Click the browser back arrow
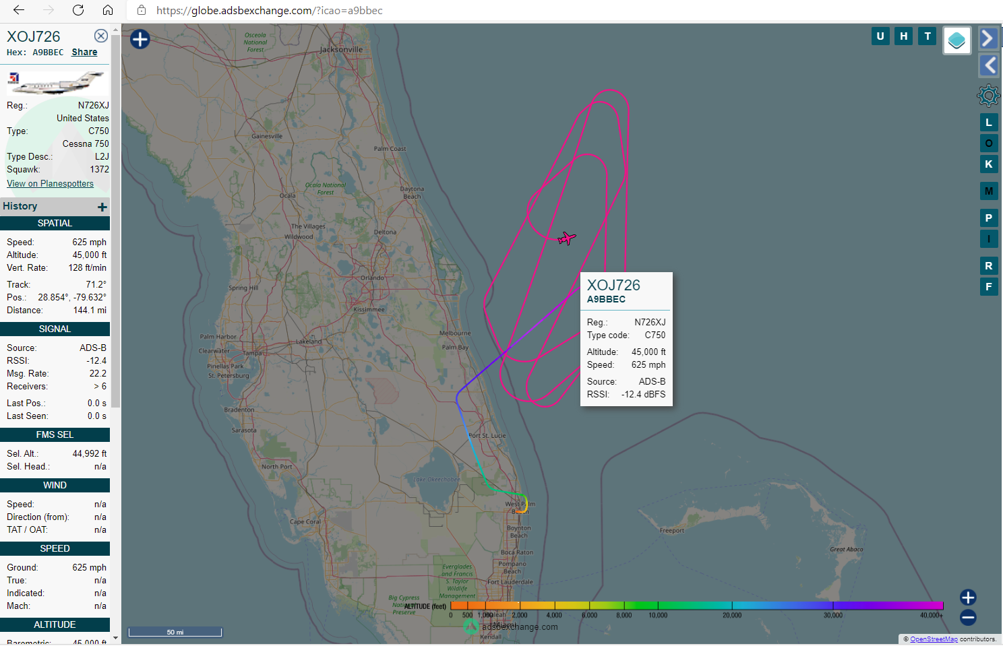Image resolution: width=1003 pixels, height=646 pixels. (x=19, y=10)
